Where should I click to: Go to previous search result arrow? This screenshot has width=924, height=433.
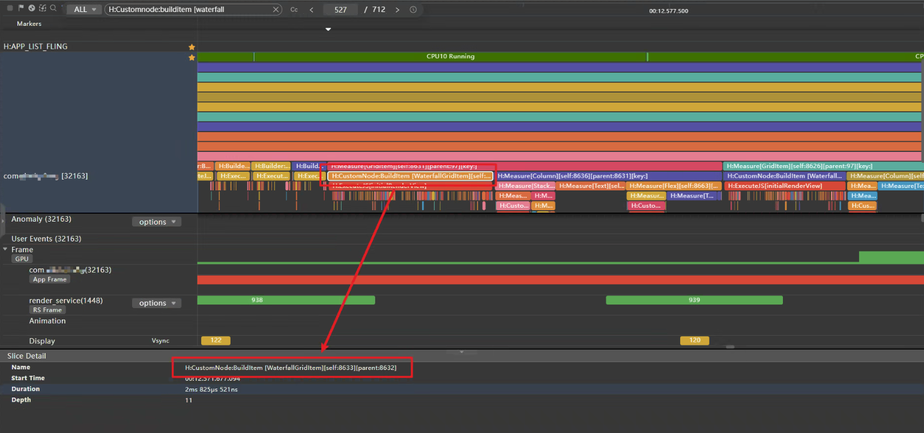pos(311,10)
